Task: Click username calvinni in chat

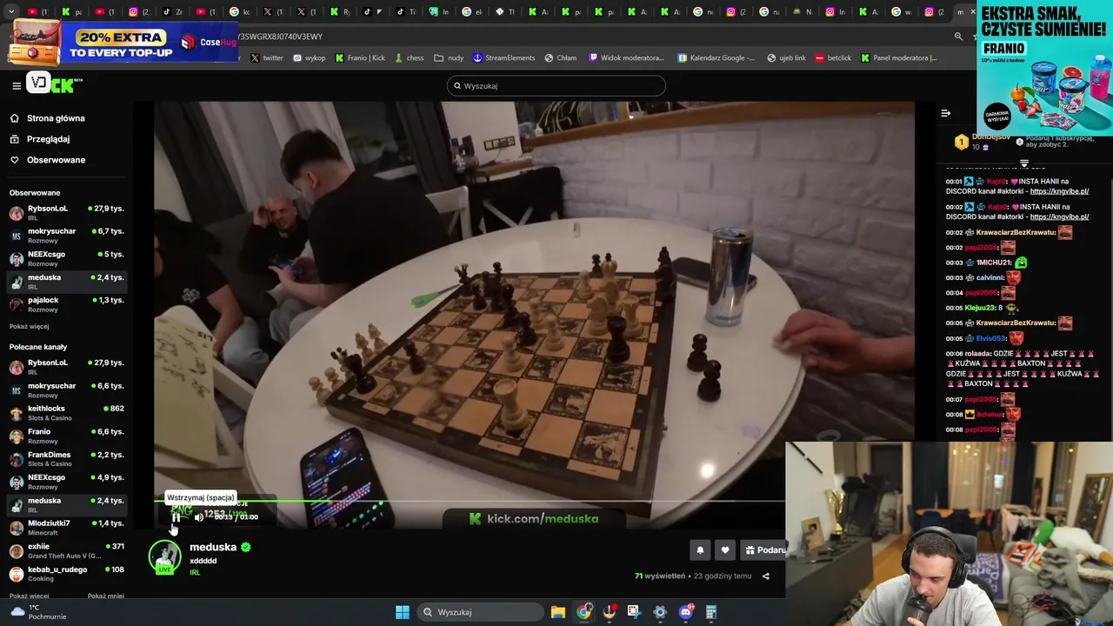Action: pyautogui.click(x=990, y=277)
